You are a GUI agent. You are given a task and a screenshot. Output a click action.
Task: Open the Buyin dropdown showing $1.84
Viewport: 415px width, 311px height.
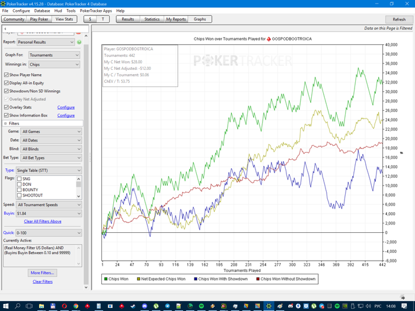coord(49,213)
